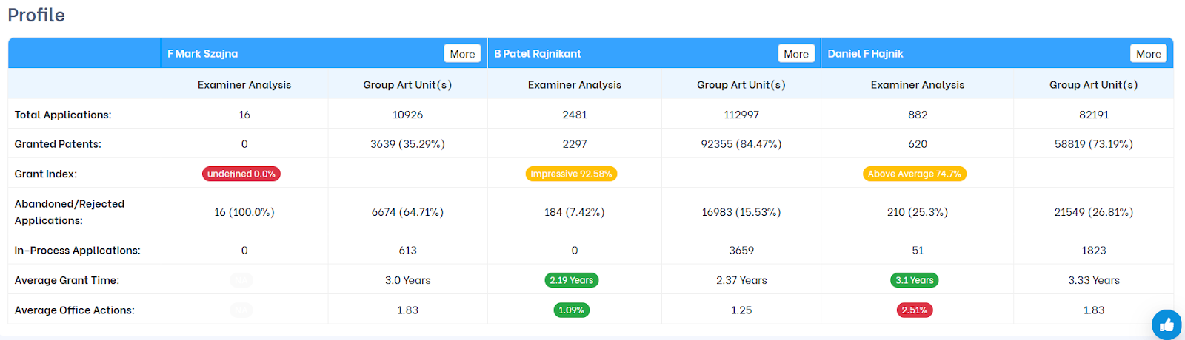The image size is (1185, 340).
Task: Click the green 3.1 Years badge
Action: 914,281
